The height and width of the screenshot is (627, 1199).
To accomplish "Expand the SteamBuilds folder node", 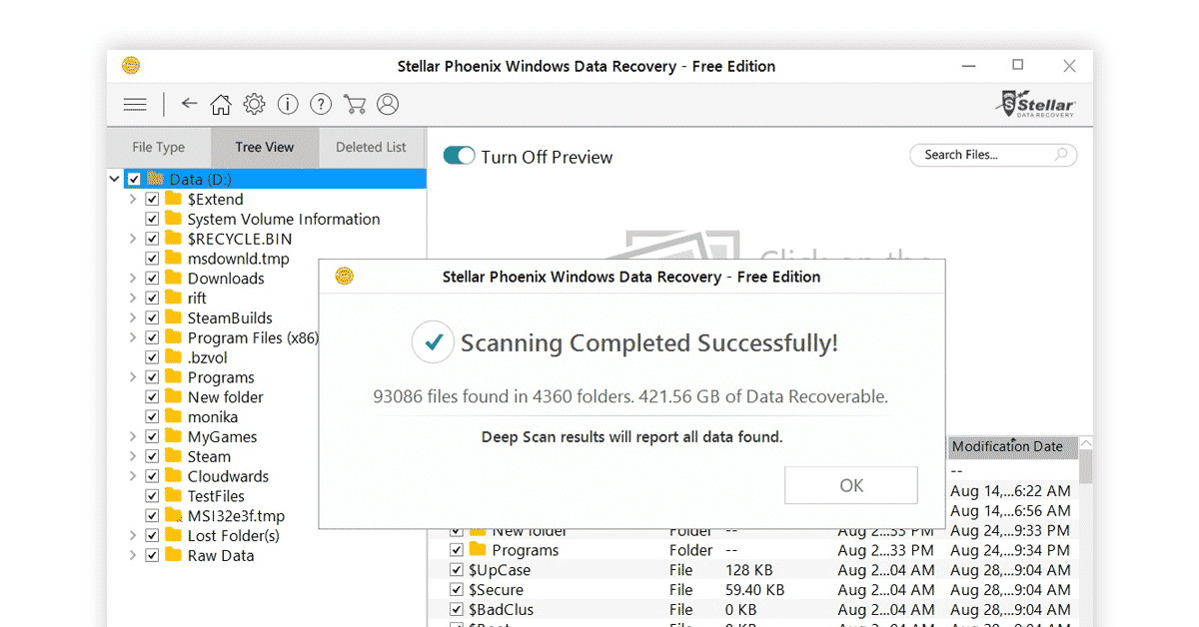I will tap(133, 317).
